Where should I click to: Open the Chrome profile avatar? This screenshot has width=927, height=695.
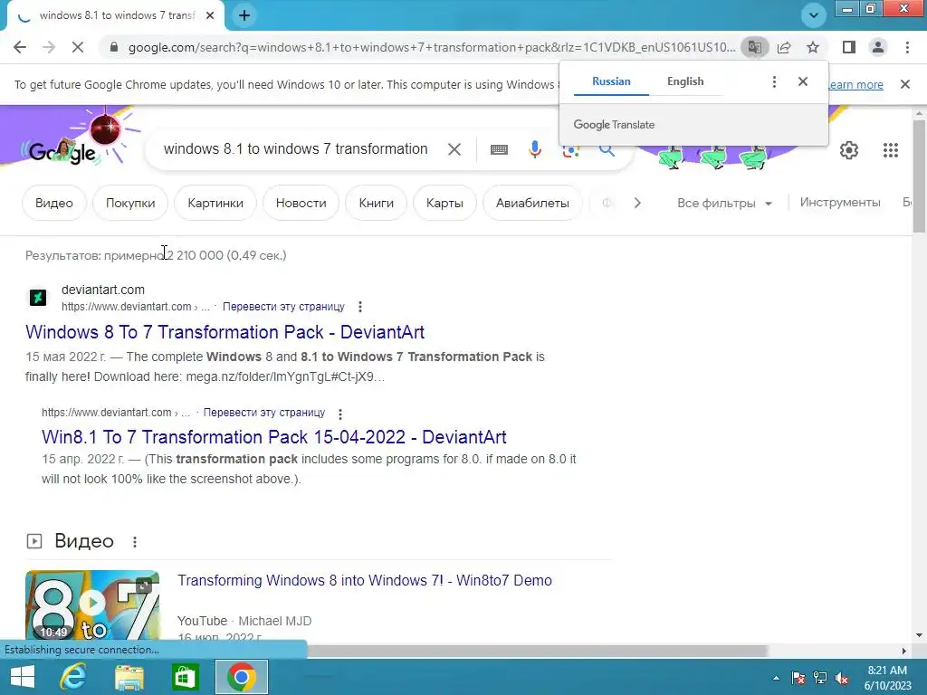coord(878,47)
